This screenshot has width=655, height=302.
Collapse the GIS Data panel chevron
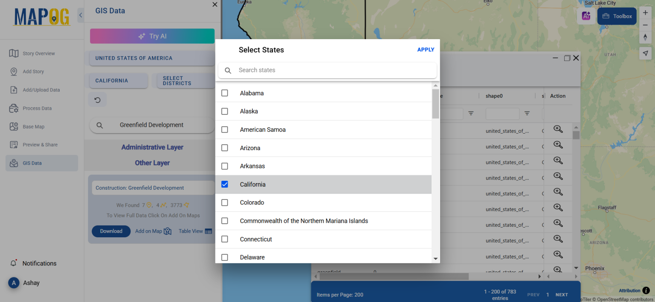[x=81, y=14]
